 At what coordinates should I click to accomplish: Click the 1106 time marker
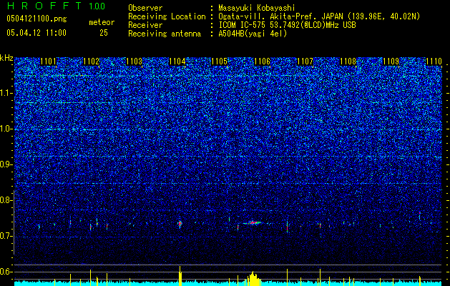(263, 61)
